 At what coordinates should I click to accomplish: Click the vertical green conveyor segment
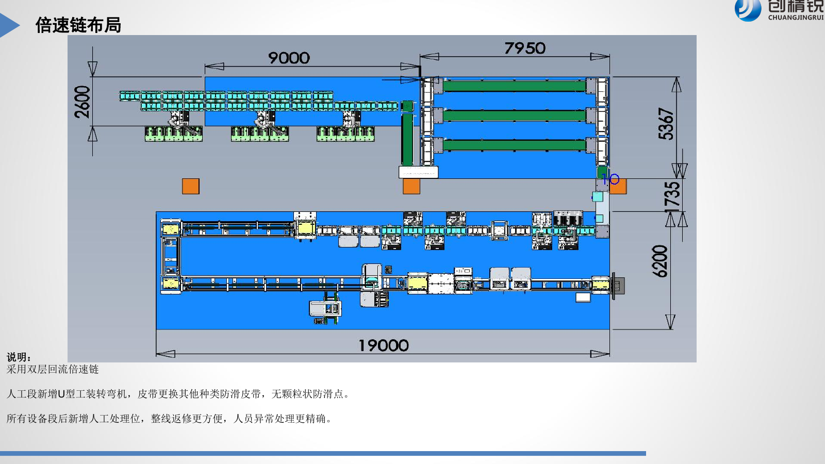click(x=407, y=139)
